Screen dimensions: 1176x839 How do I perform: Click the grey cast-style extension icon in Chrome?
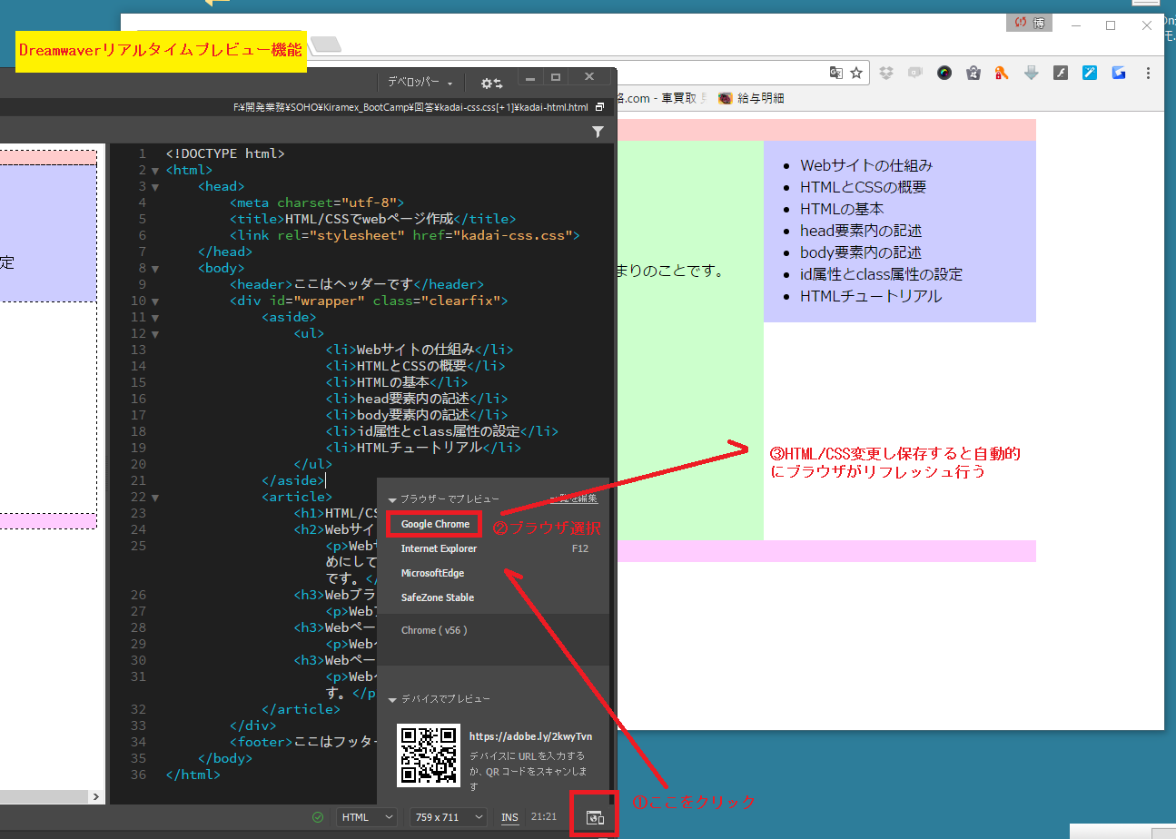915,73
